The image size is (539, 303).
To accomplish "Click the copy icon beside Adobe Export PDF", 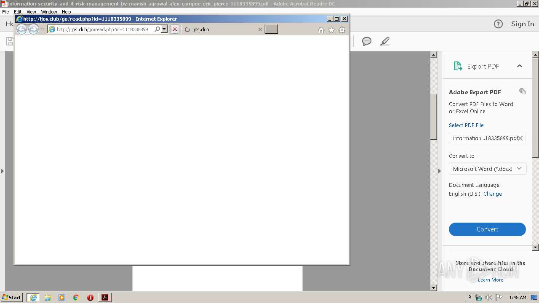I will pos(523,91).
